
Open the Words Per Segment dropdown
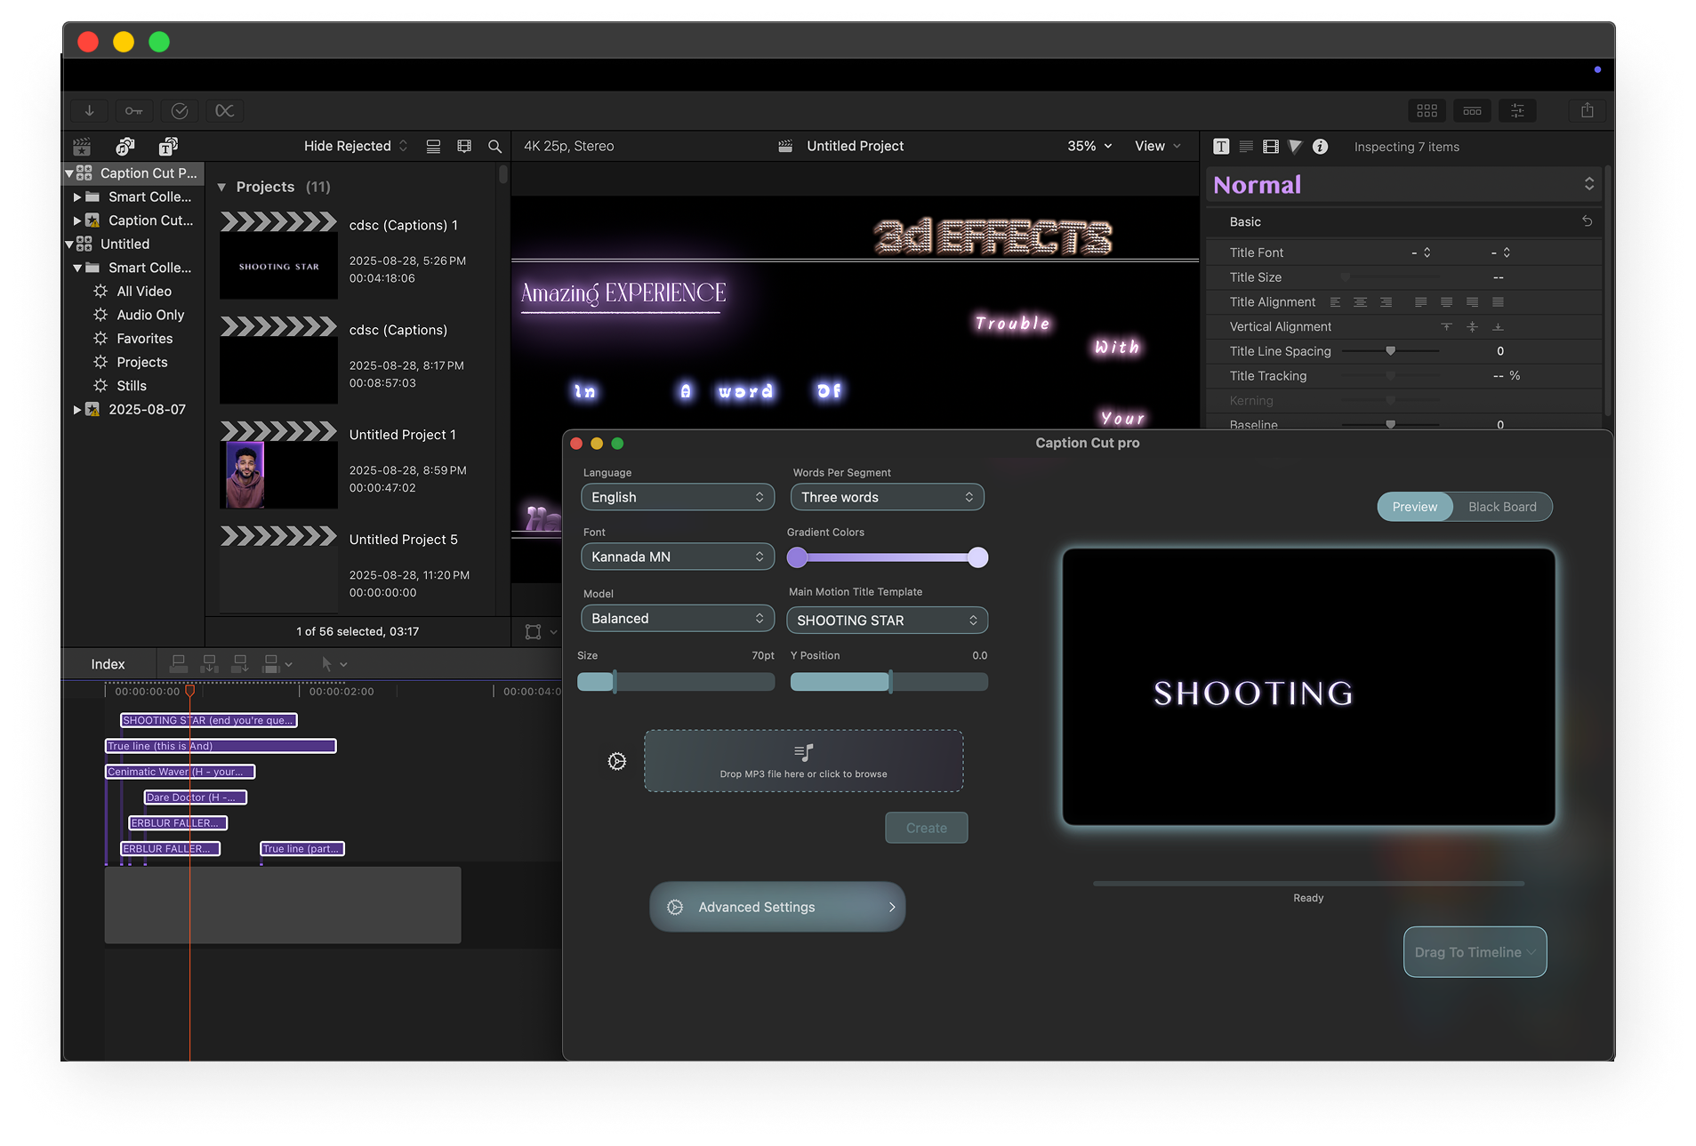coord(887,497)
